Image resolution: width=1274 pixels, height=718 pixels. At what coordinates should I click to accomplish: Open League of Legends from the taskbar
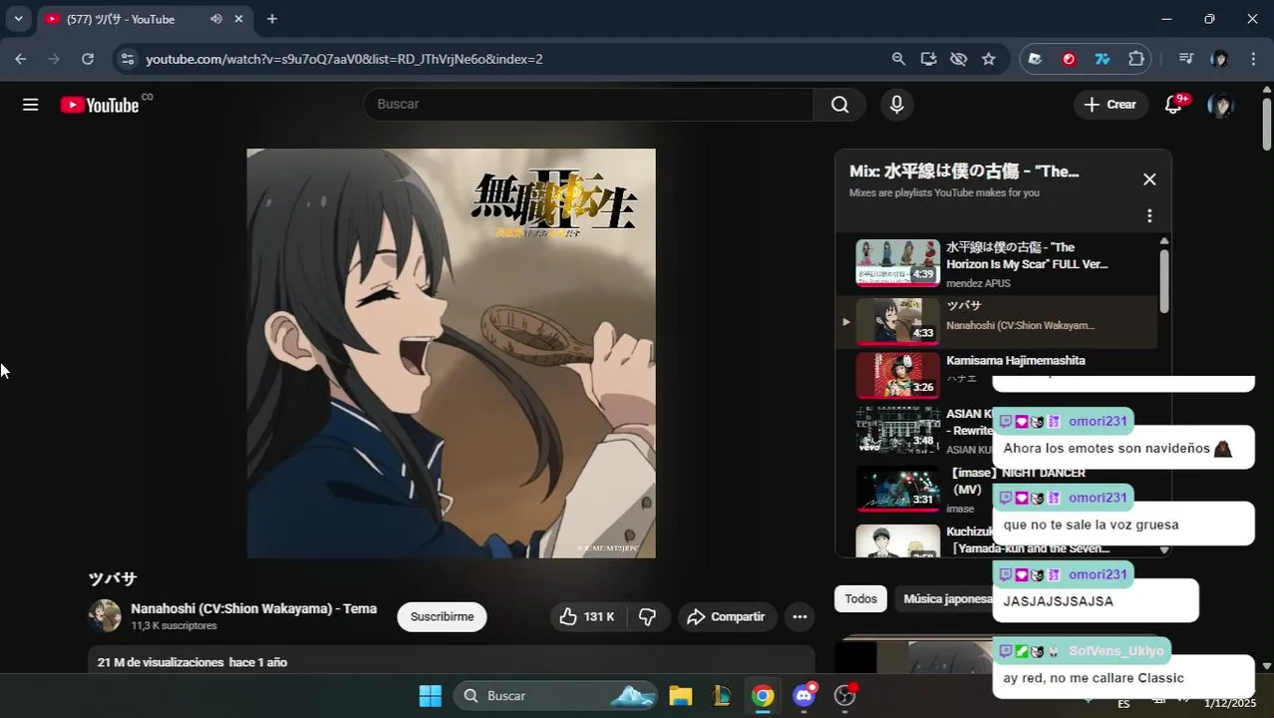(722, 696)
